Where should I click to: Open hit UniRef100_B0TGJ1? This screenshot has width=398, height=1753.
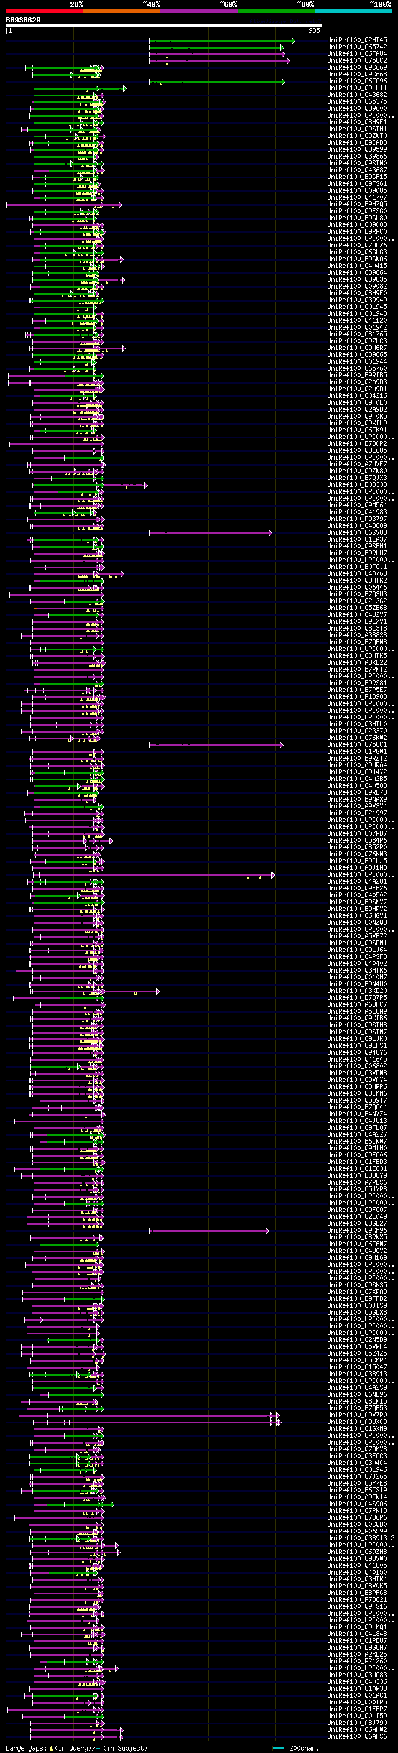click(357, 566)
